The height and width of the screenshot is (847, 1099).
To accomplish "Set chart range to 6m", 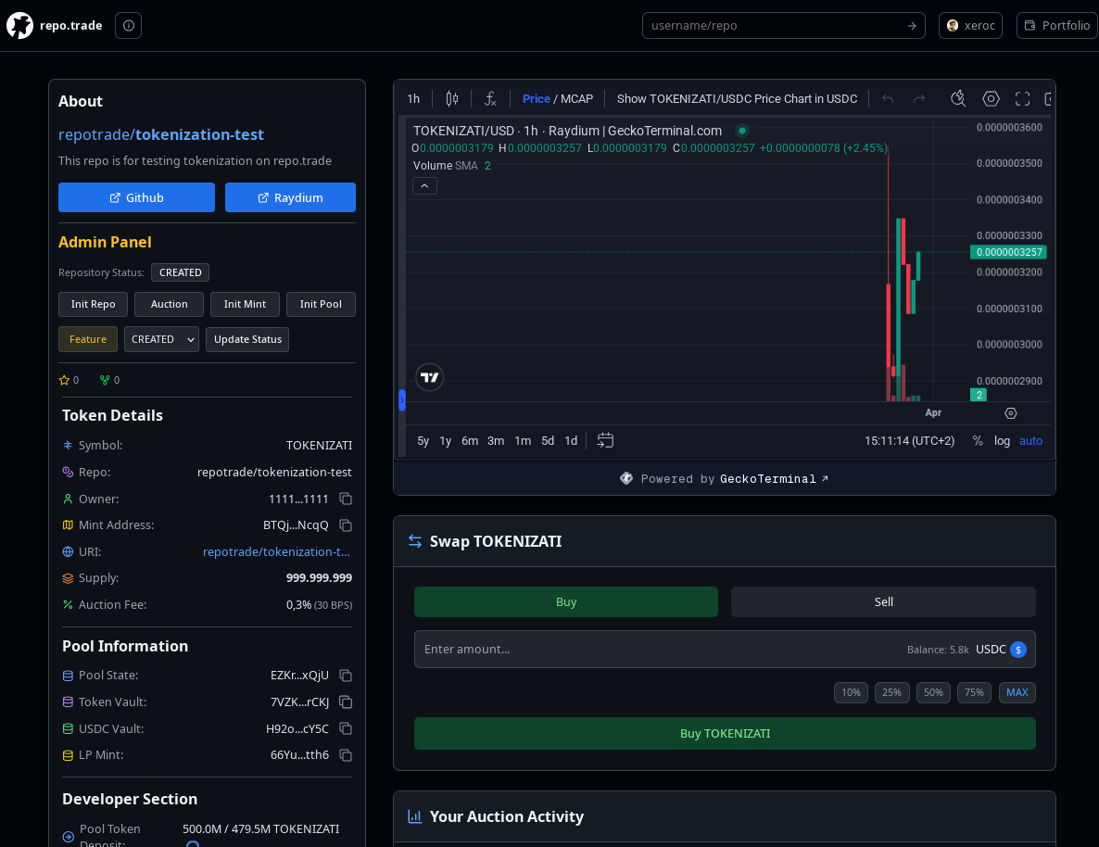I will click(470, 440).
